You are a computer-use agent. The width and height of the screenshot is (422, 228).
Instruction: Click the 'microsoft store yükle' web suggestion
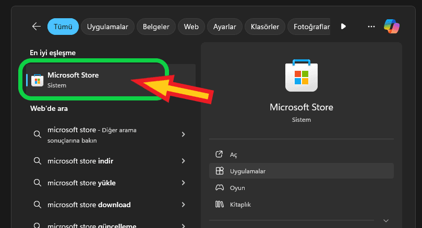pos(111,183)
